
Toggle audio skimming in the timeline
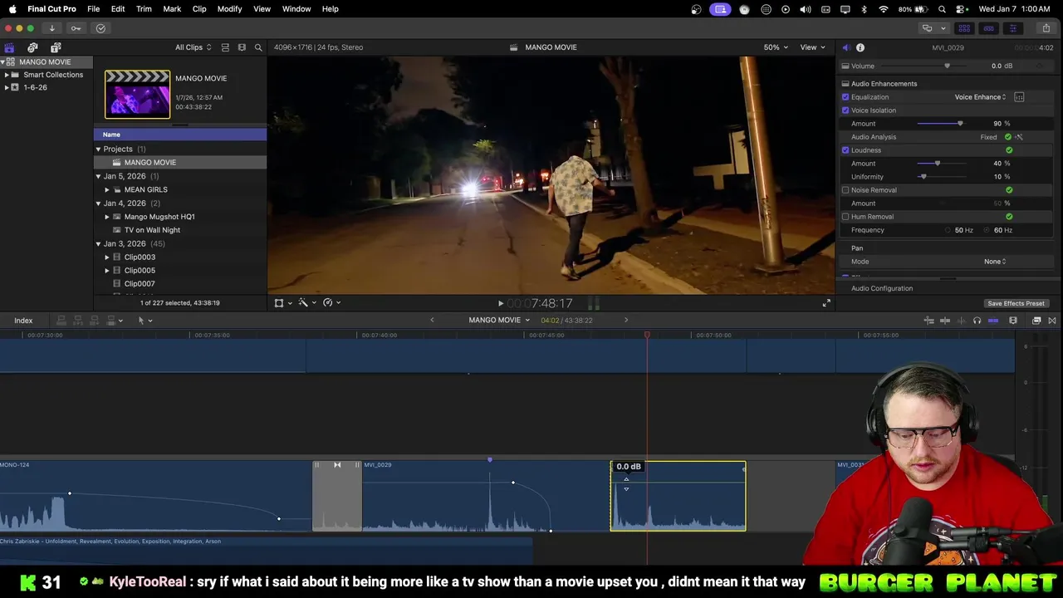pos(961,321)
